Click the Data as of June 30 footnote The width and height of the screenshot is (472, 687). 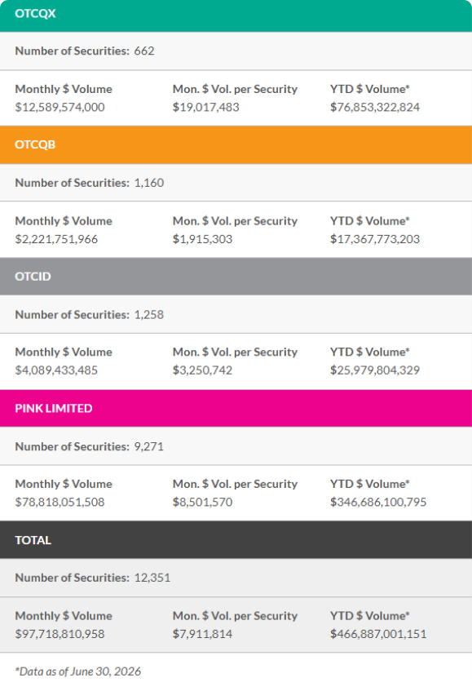[78, 671]
